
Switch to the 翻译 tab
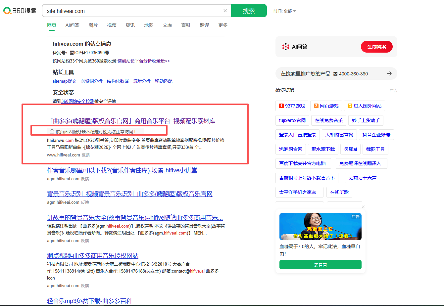[x=204, y=25]
